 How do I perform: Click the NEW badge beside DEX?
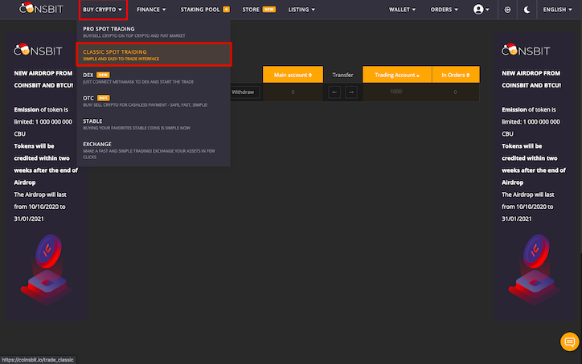tap(103, 75)
